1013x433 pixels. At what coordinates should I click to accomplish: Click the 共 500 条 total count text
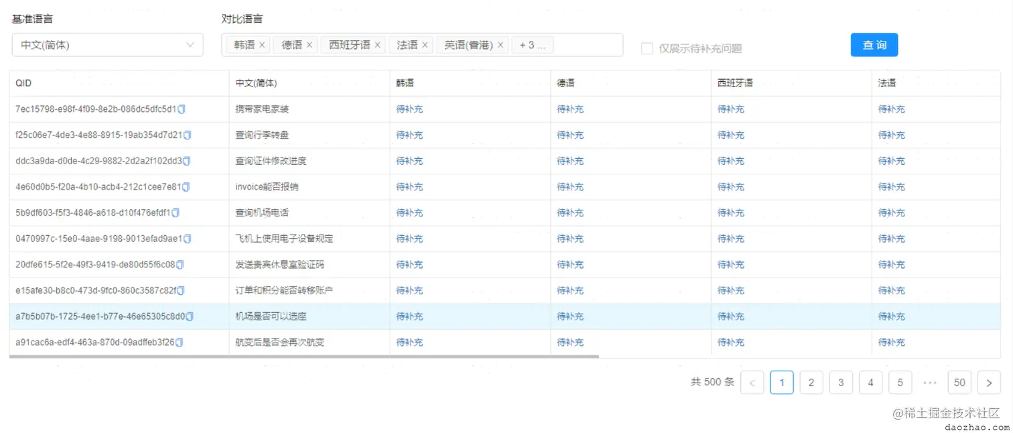712,383
